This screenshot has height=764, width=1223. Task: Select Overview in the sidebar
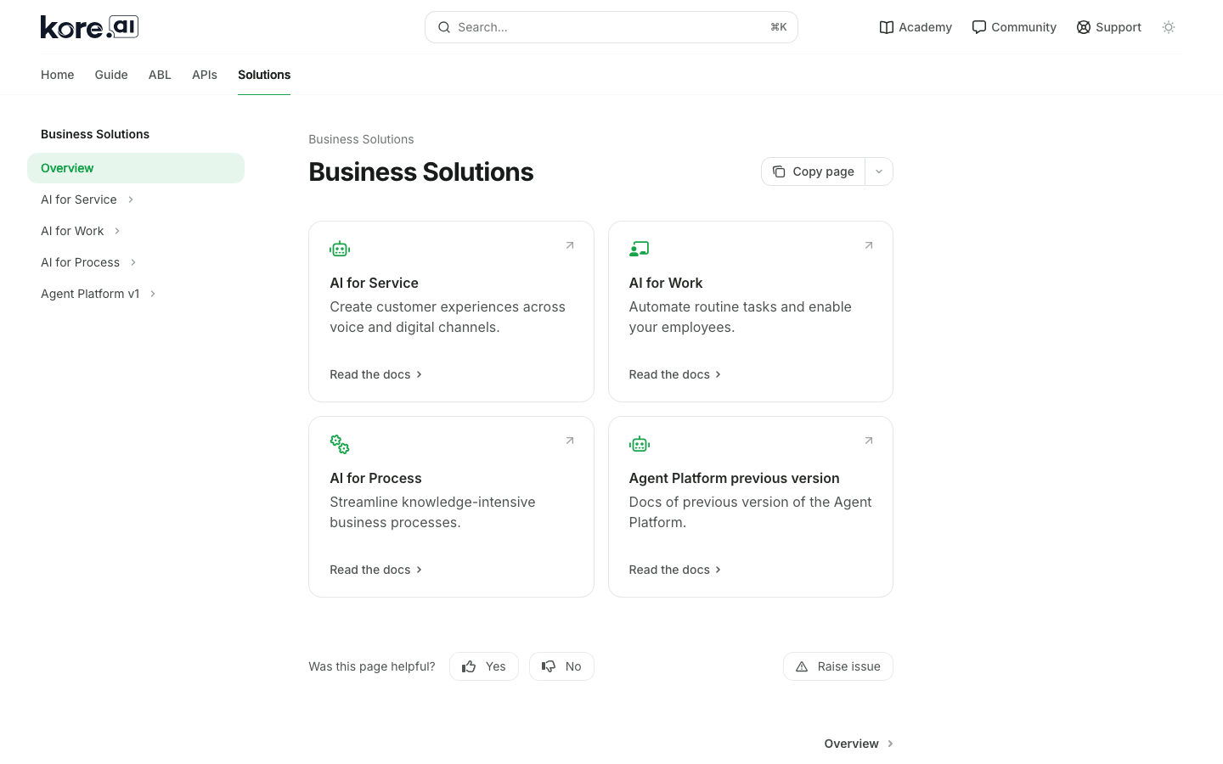[x=136, y=168]
